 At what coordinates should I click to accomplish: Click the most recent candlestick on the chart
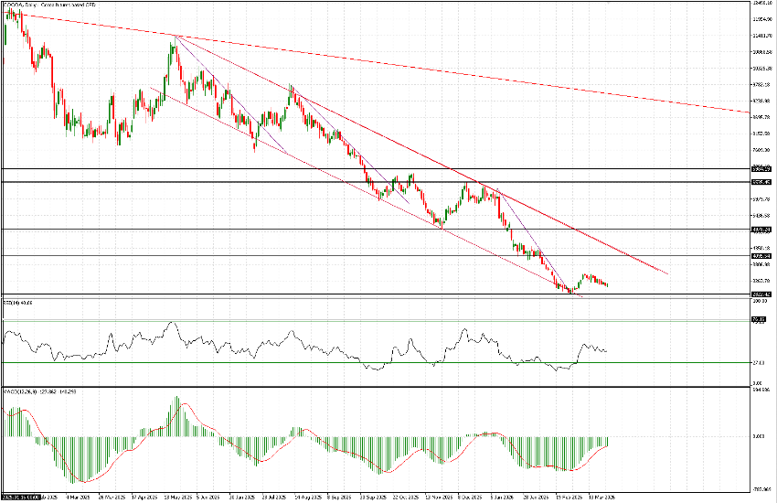click(x=607, y=284)
